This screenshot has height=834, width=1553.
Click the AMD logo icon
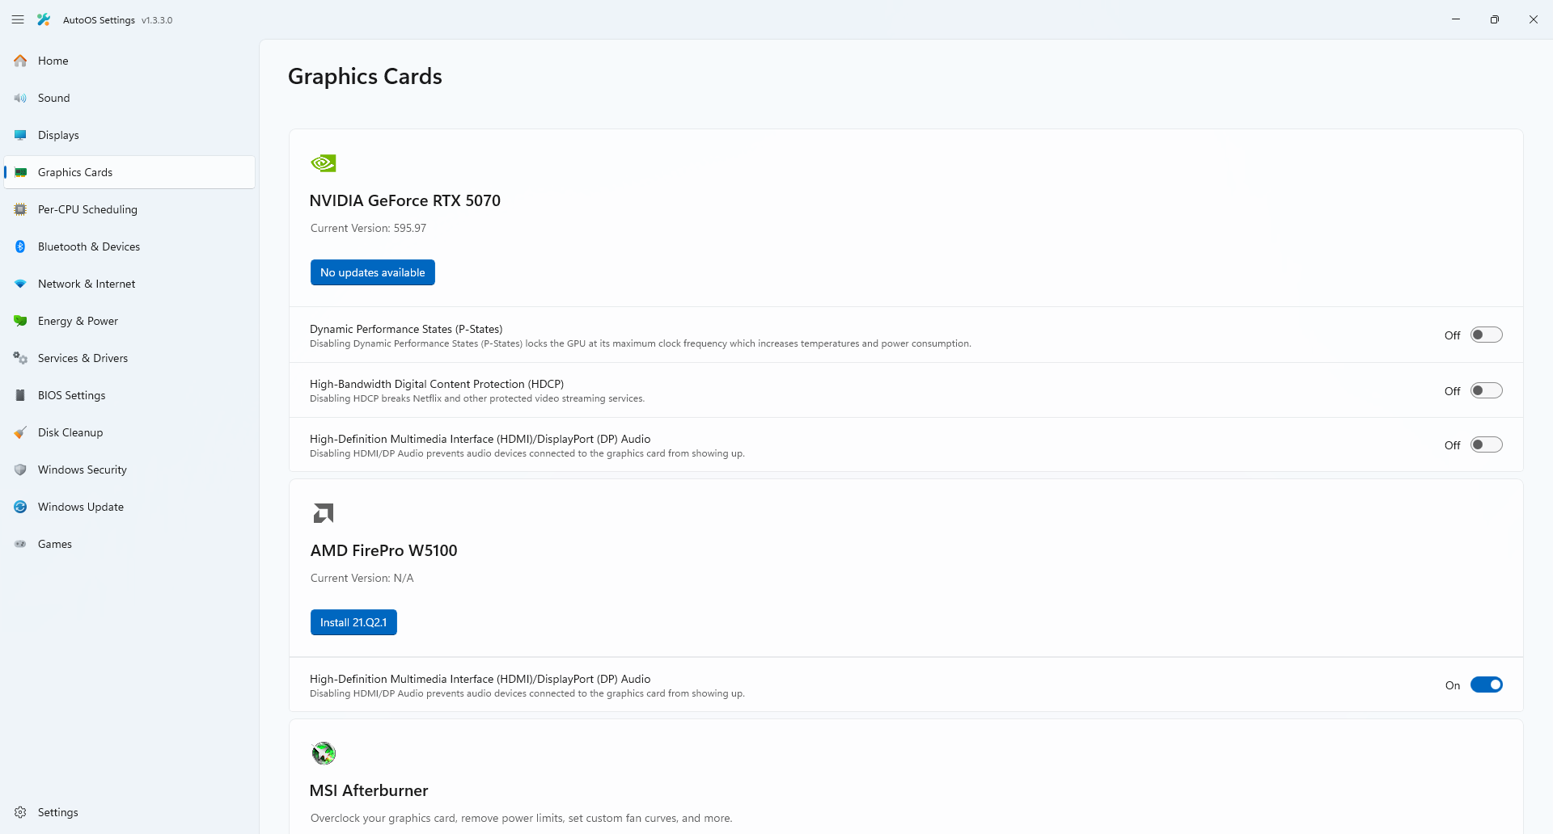pyautogui.click(x=324, y=513)
